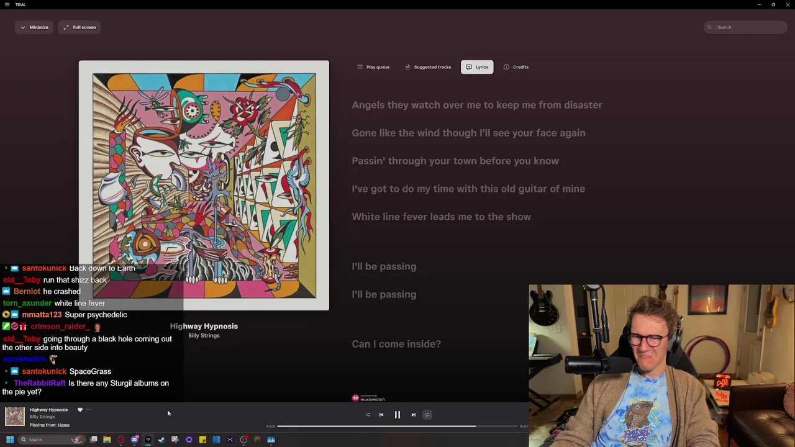Open Home link in Playing from

click(63, 425)
